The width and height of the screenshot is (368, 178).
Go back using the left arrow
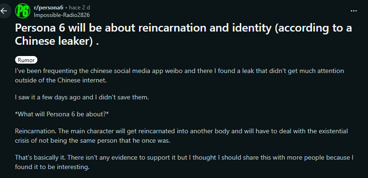4,11
